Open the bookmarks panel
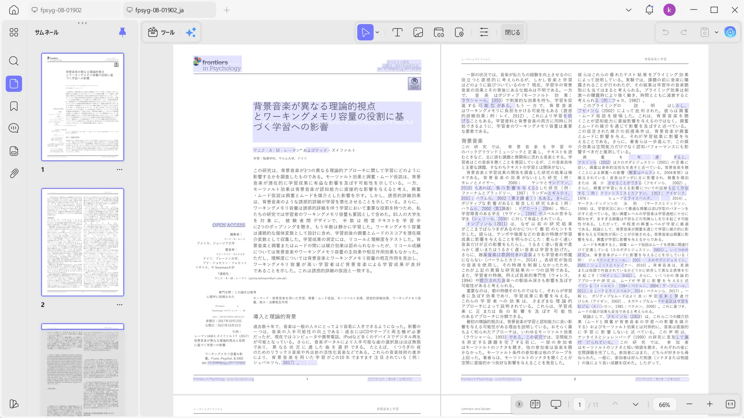This screenshot has width=744, height=418. [14, 106]
